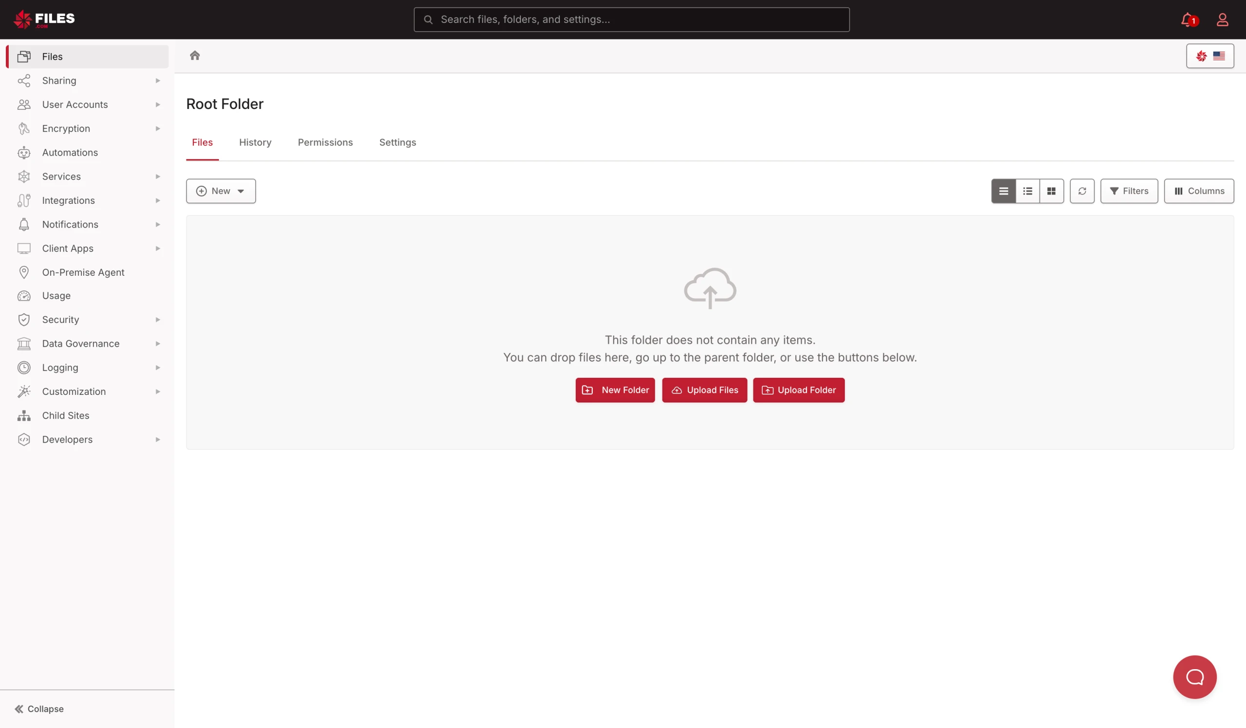The image size is (1246, 728).
Task: Switch to the Settings tab
Action: click(x=398, y=143)
